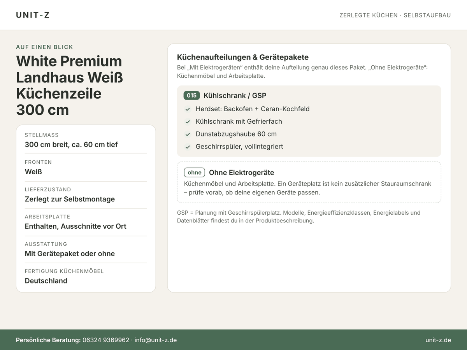Click the checkmark beside Geschirrspüler, vollintegriert
Viewport: 467px width, 350px height.
click(x=188, y=147)
